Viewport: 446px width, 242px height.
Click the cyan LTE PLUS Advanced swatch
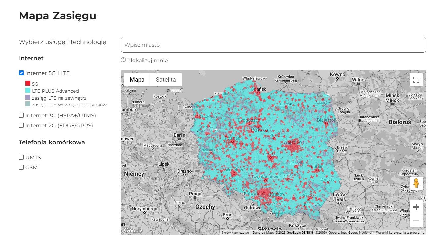(28, 91)
